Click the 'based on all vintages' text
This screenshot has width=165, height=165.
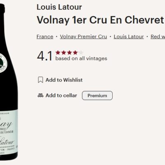tap(81, 59)
